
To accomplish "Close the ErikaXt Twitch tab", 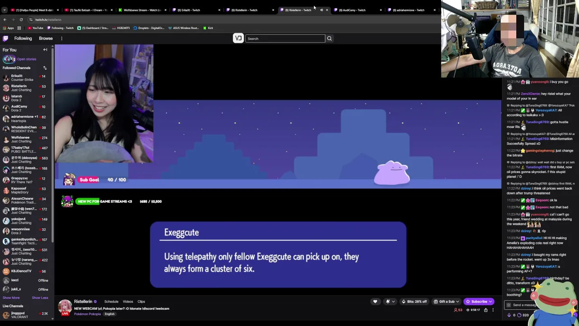I will [219, 10].
